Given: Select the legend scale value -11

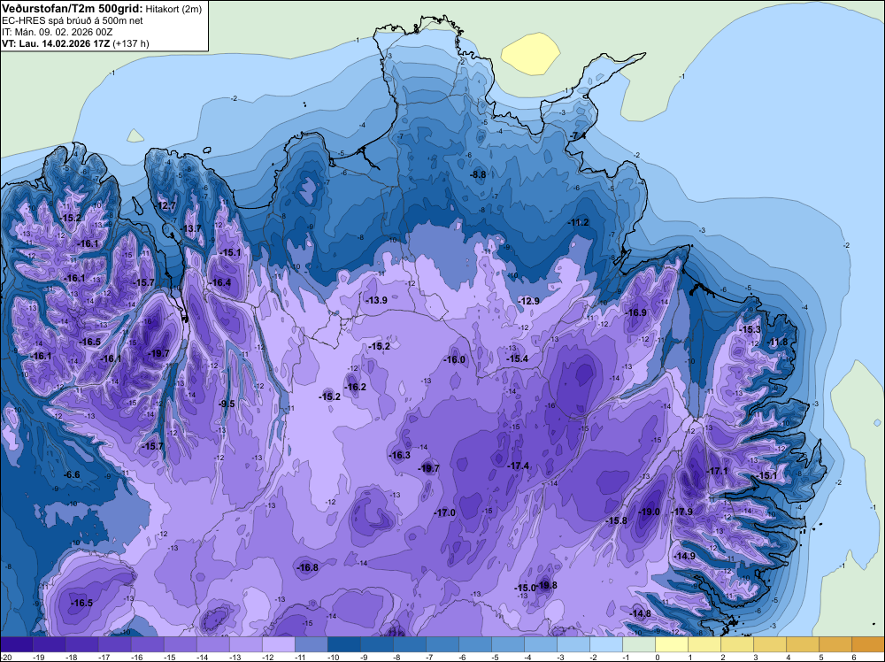Looking at the screenshot, I should coord(301,657).
